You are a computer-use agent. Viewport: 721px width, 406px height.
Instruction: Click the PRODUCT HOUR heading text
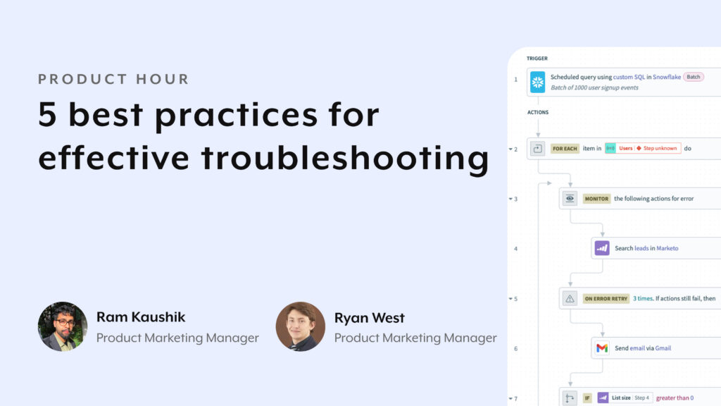point(113,79)
